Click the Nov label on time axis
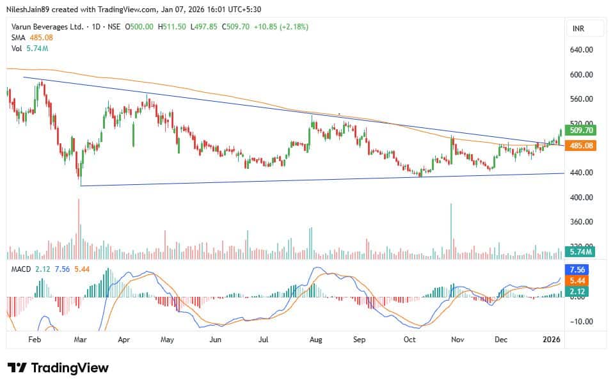 [458, 339]
